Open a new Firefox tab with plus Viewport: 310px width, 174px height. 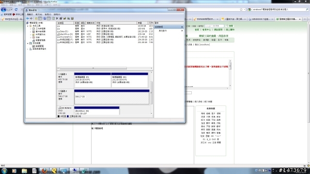[305, 19]
